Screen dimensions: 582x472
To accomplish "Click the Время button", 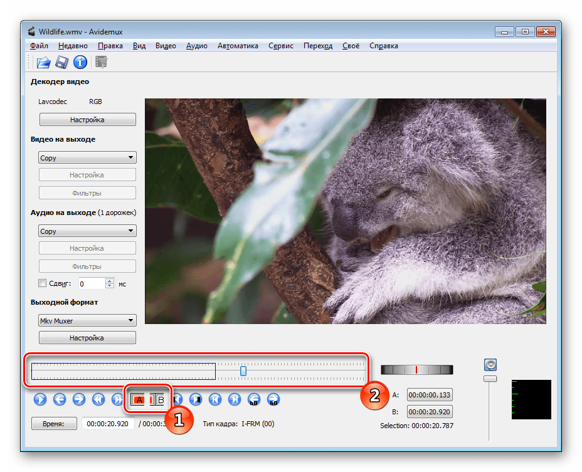I will coord(54,424).
